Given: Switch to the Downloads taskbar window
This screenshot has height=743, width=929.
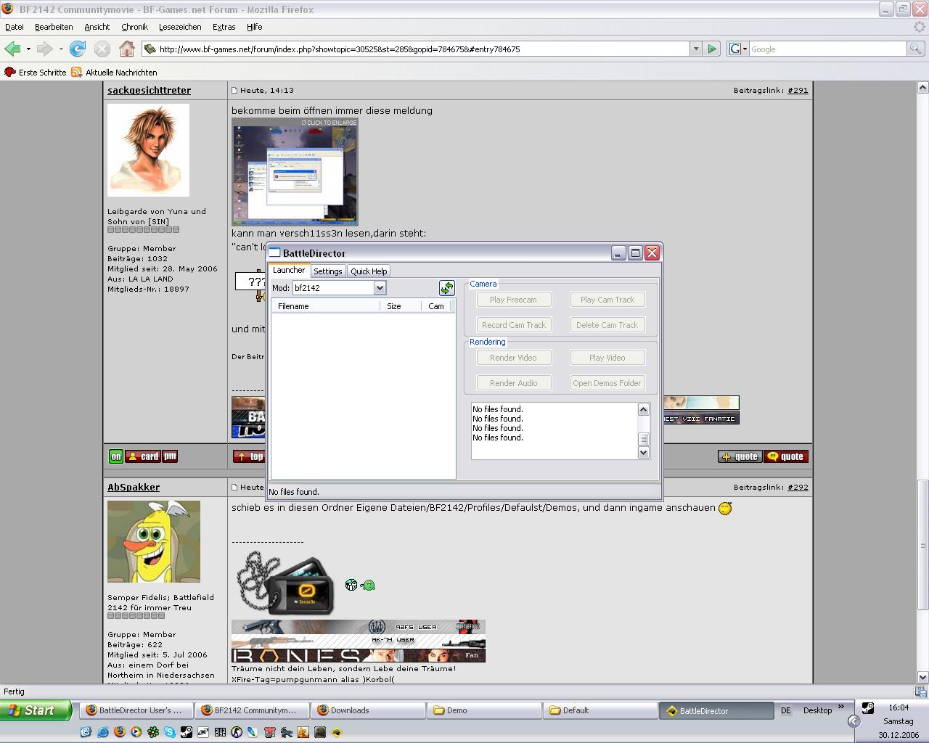Looking at the screenshot, I should click(x=367, y=711).
